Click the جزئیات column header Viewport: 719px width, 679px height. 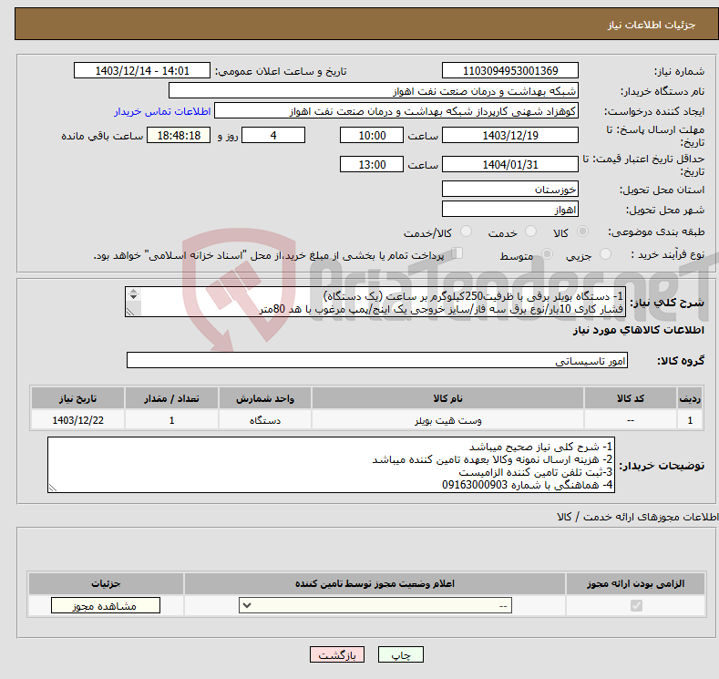[106, 583]
